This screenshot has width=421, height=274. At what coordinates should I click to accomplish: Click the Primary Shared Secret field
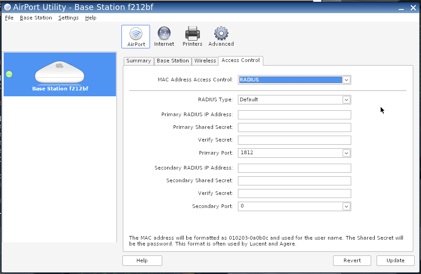click(x=294, y=128)
